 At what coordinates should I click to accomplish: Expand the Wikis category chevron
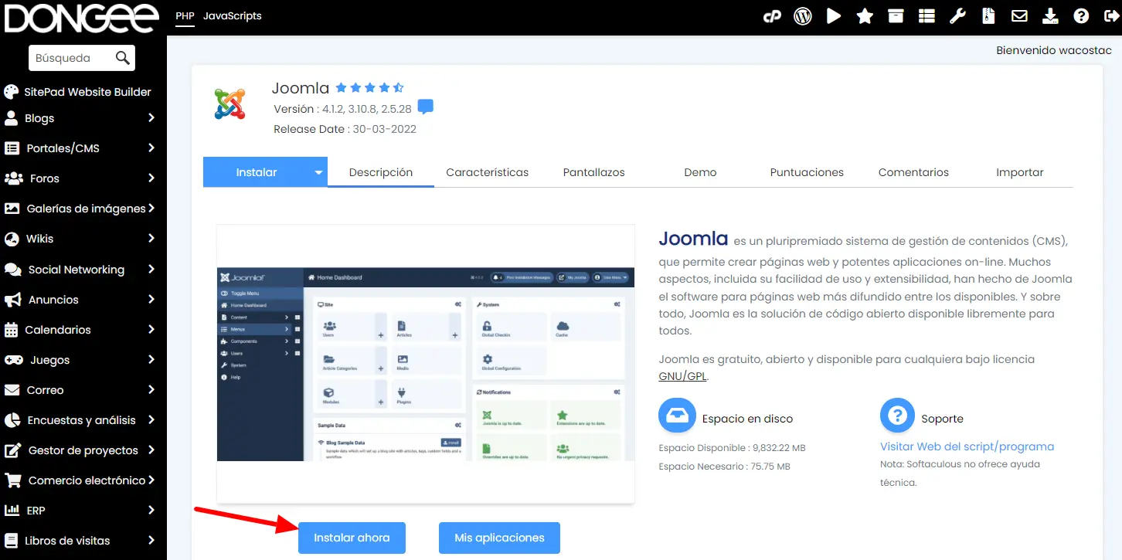coord(151,239)
